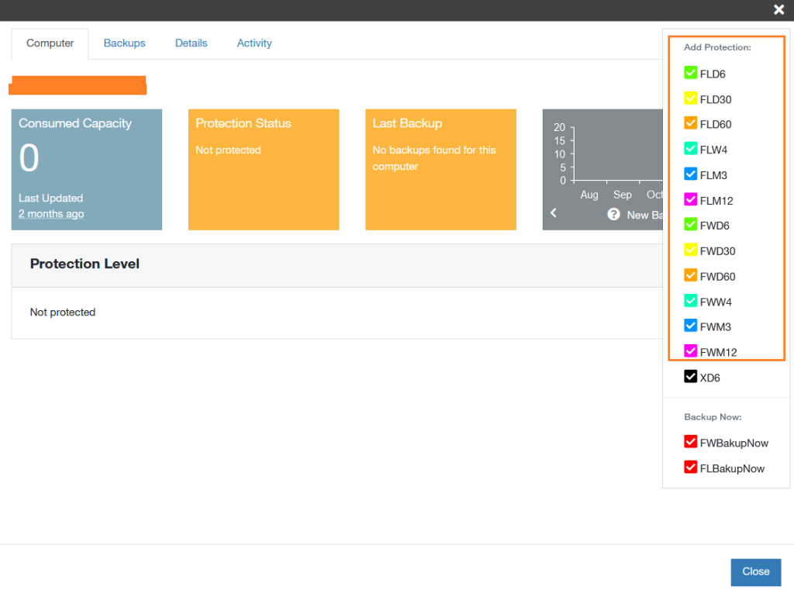Screen dimensions: 794x597
Task: Select the FLM3 label text
Action: click(713, 176)
